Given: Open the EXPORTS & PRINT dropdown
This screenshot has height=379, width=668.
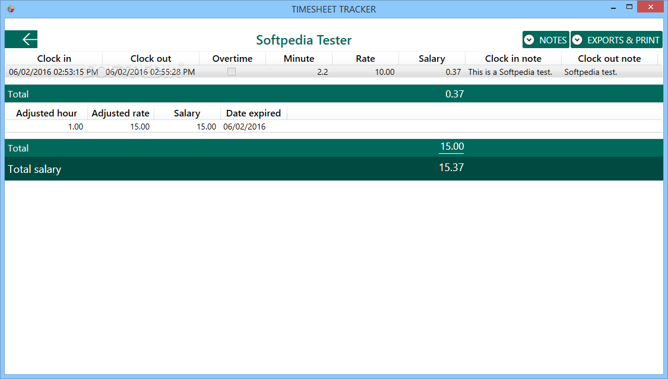Looking at the screenshot, I should click(616, 40).
